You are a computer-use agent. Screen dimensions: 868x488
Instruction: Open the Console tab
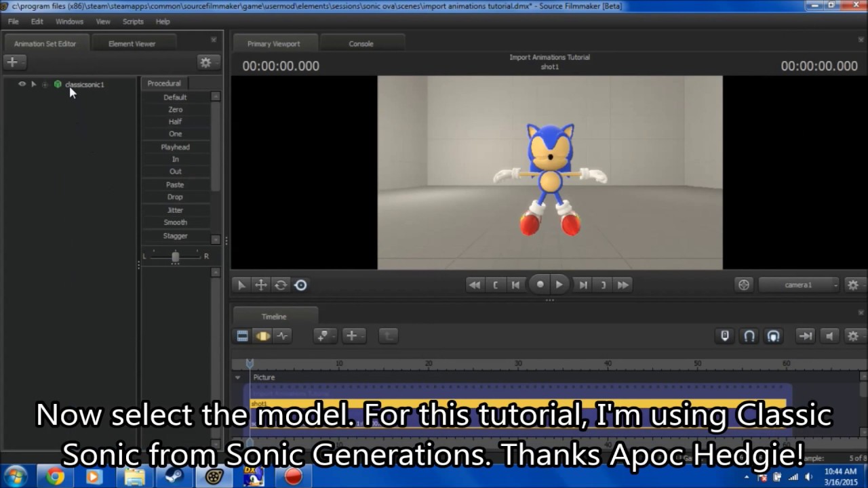pos(361,43)
